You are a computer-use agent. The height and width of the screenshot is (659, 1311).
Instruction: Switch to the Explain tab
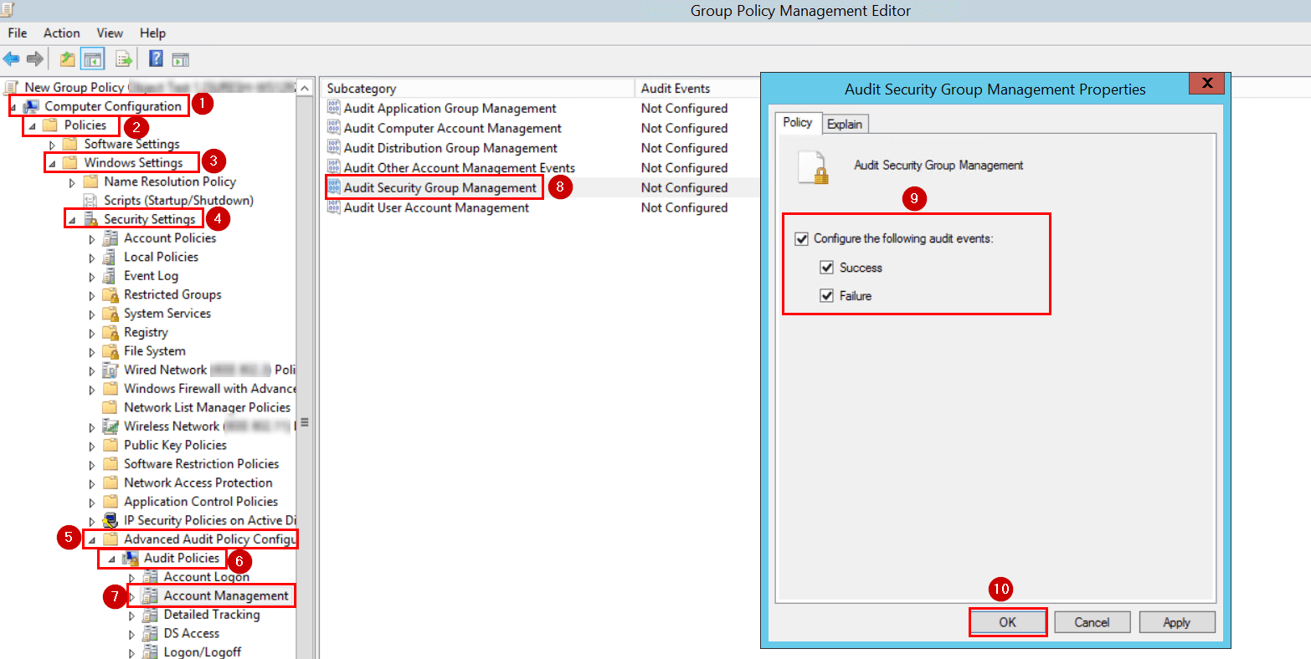[x=845, y=123]
